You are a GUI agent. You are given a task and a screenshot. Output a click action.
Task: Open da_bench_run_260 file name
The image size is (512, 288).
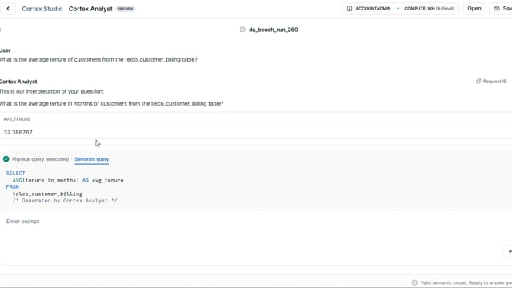tap(274, 30)
